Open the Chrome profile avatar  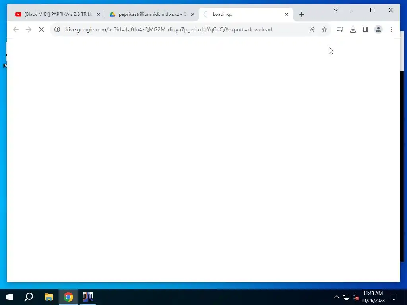(378, 29)
